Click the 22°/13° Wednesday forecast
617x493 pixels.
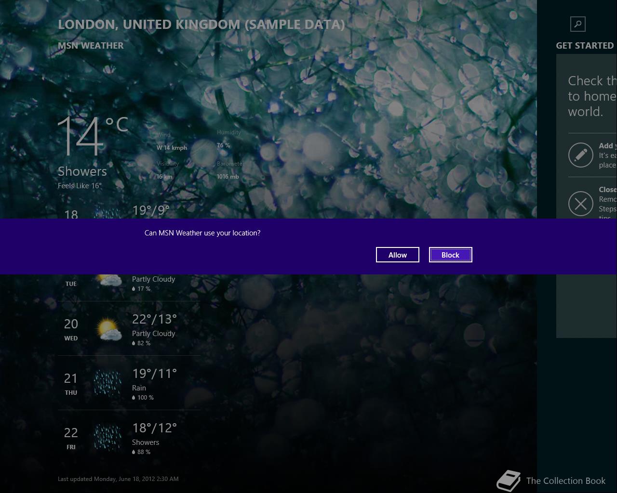coord(155,319)
